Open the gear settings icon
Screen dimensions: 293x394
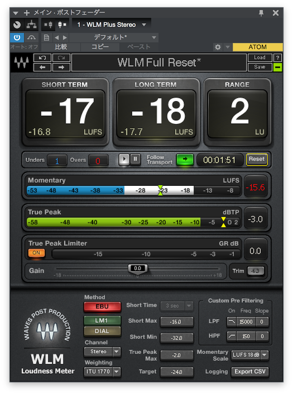[218, 47]
